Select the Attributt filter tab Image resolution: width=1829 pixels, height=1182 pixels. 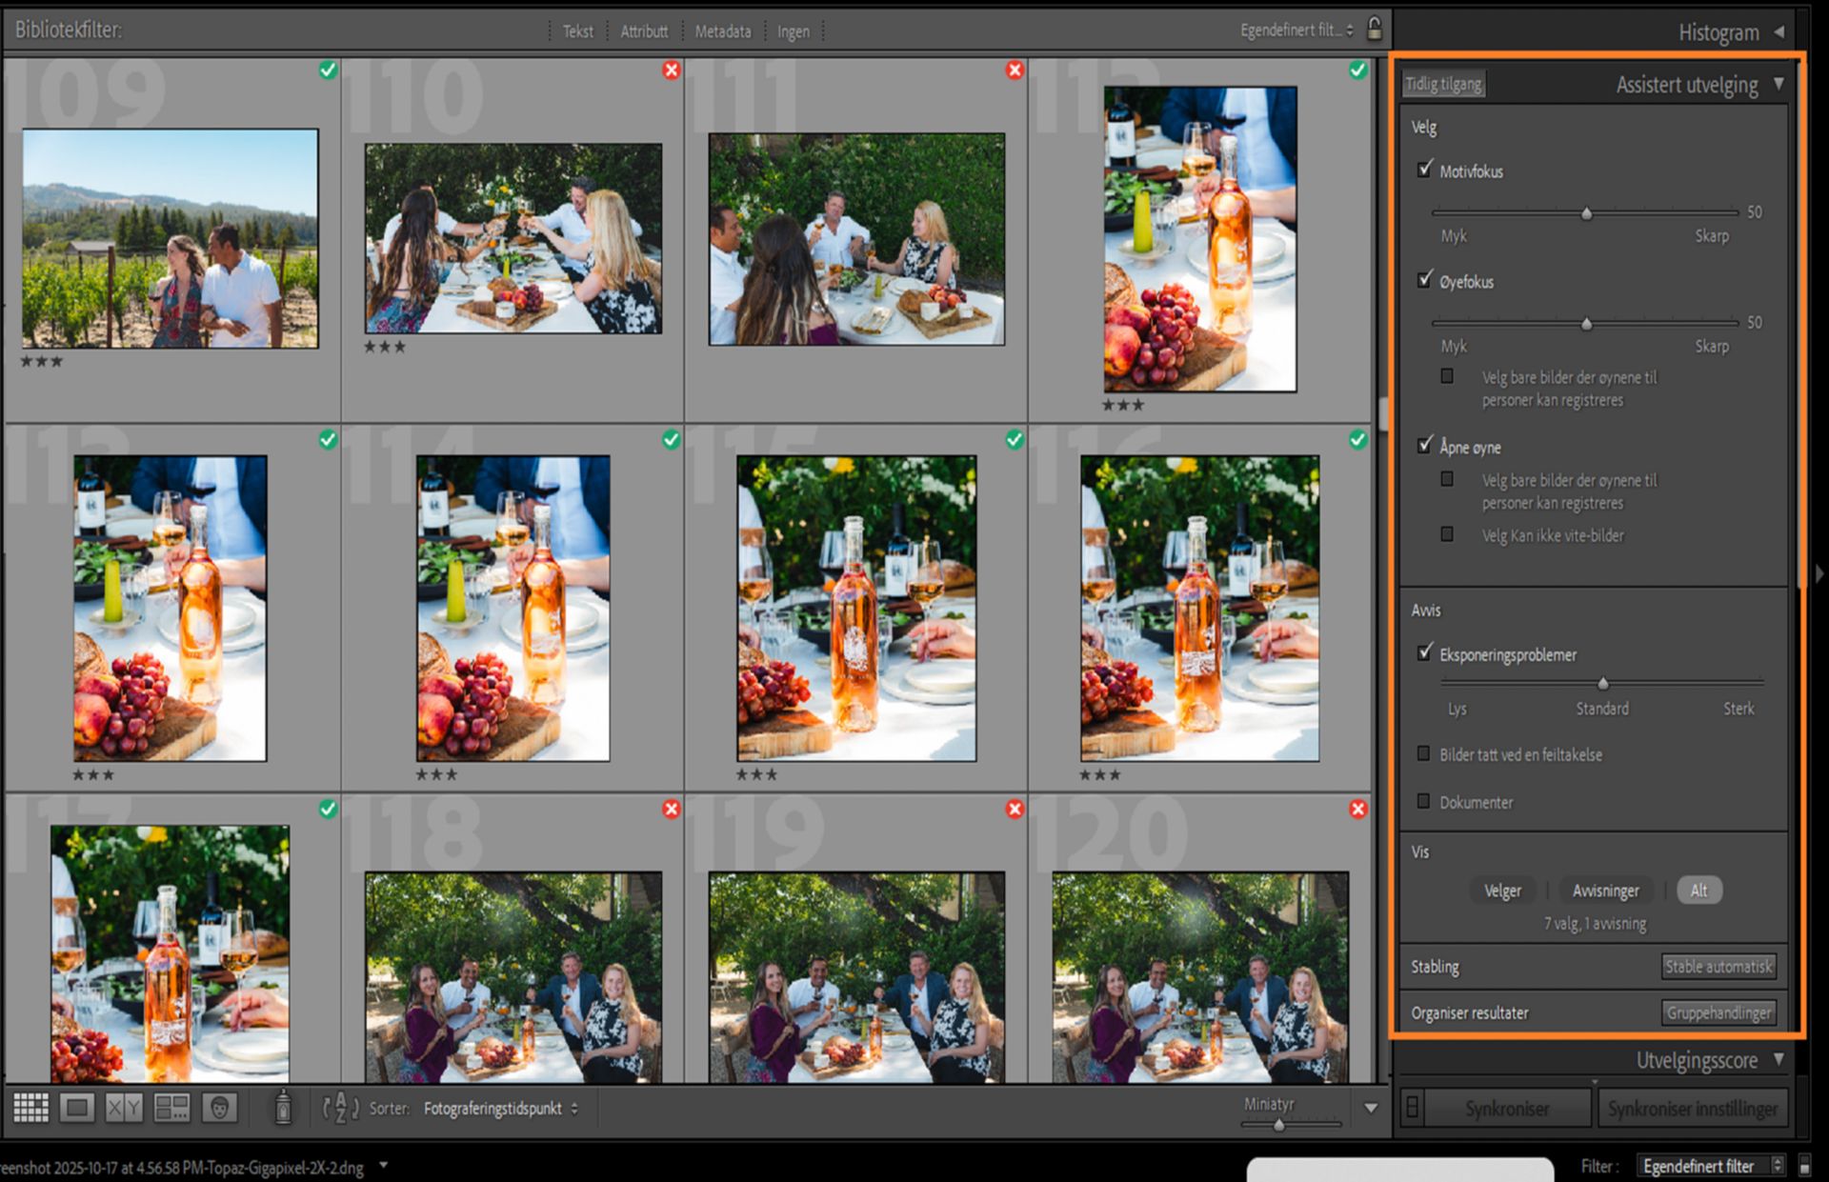644,31
